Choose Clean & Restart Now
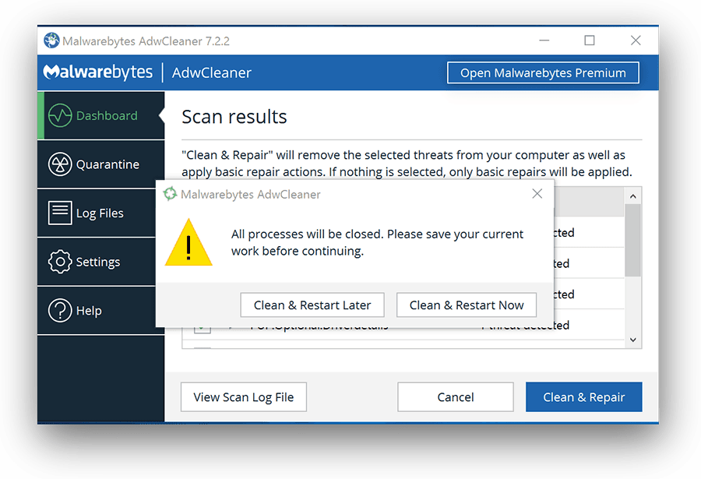 point(467,305)
